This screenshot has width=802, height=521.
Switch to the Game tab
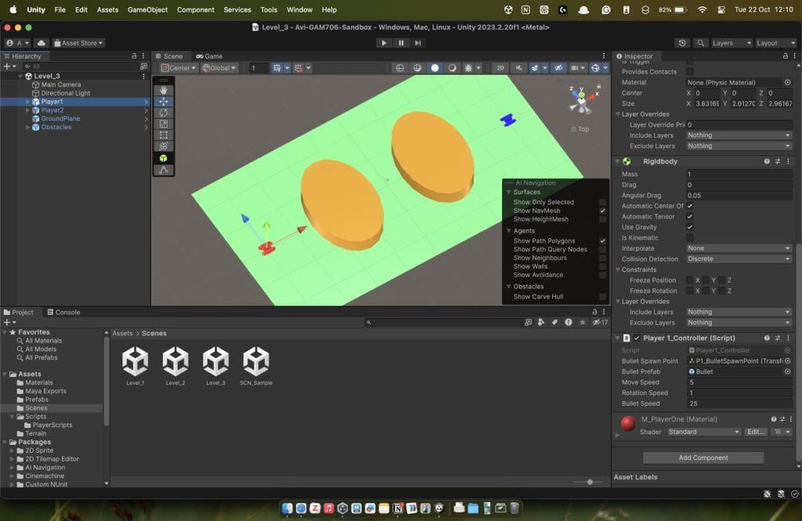point(209,56)
